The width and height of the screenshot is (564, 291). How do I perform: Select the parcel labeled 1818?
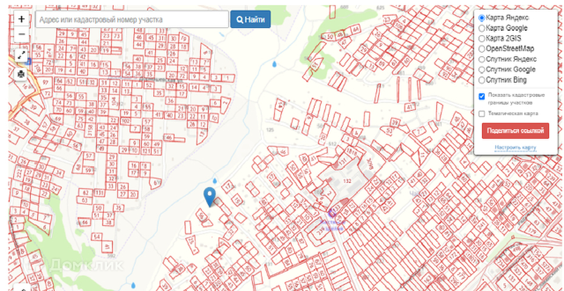(351, 152)
